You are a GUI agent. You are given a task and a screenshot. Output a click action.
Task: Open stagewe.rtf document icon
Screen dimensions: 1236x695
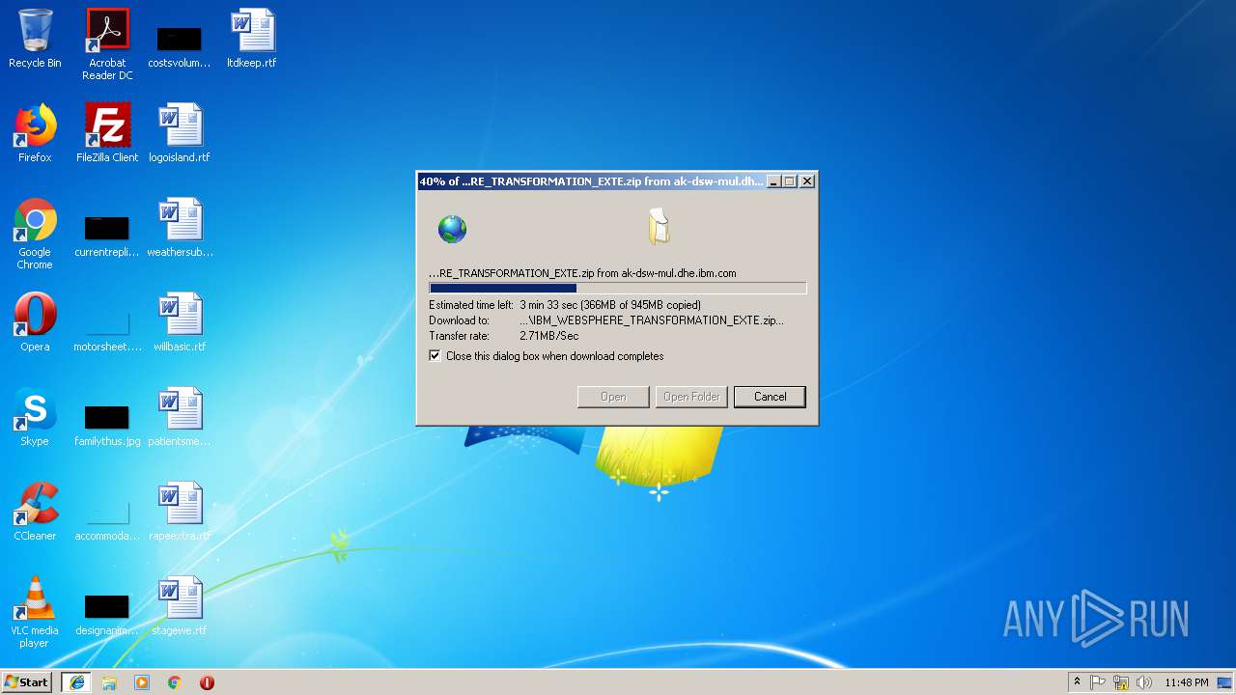click(x=180, y=606)
